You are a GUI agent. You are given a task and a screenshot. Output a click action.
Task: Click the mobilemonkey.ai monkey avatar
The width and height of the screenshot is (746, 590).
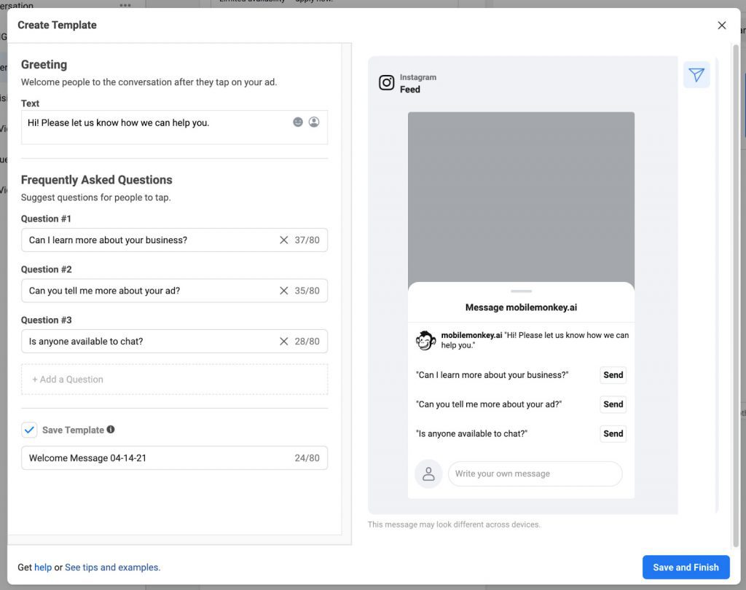tap(425, 341)
